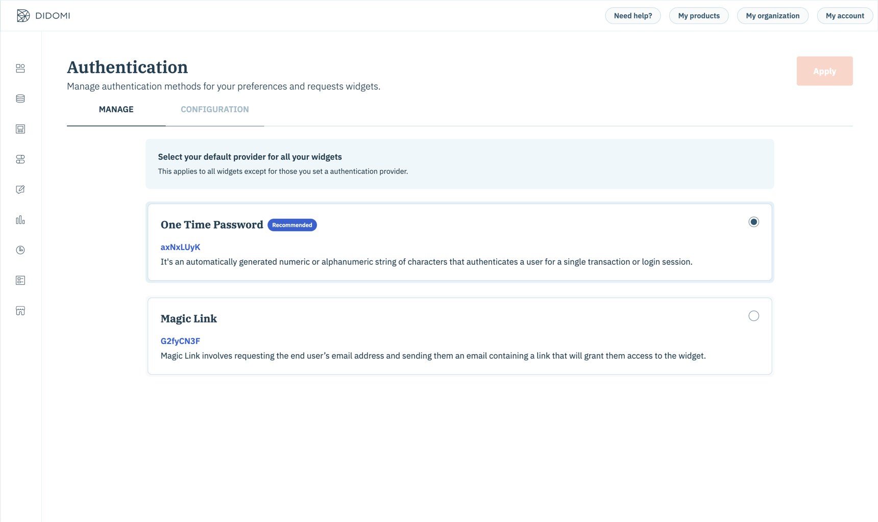Open the My account menu

(x=845, y=16)
